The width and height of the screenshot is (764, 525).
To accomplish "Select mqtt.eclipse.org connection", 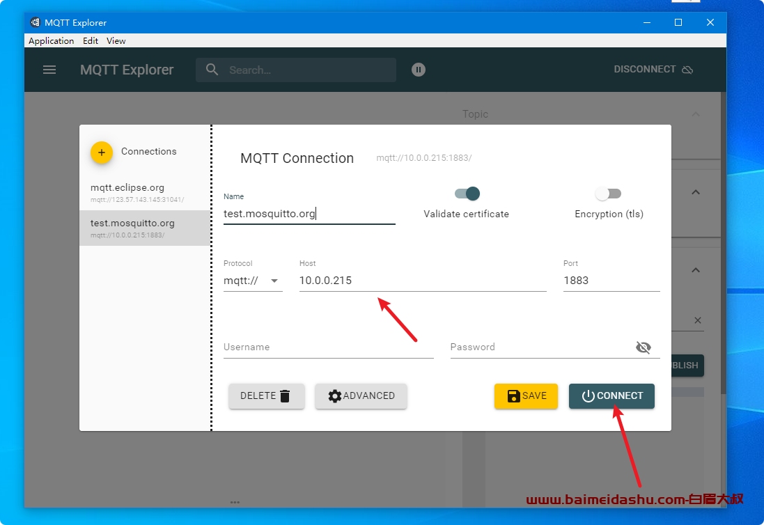I will tap(145, 193).
